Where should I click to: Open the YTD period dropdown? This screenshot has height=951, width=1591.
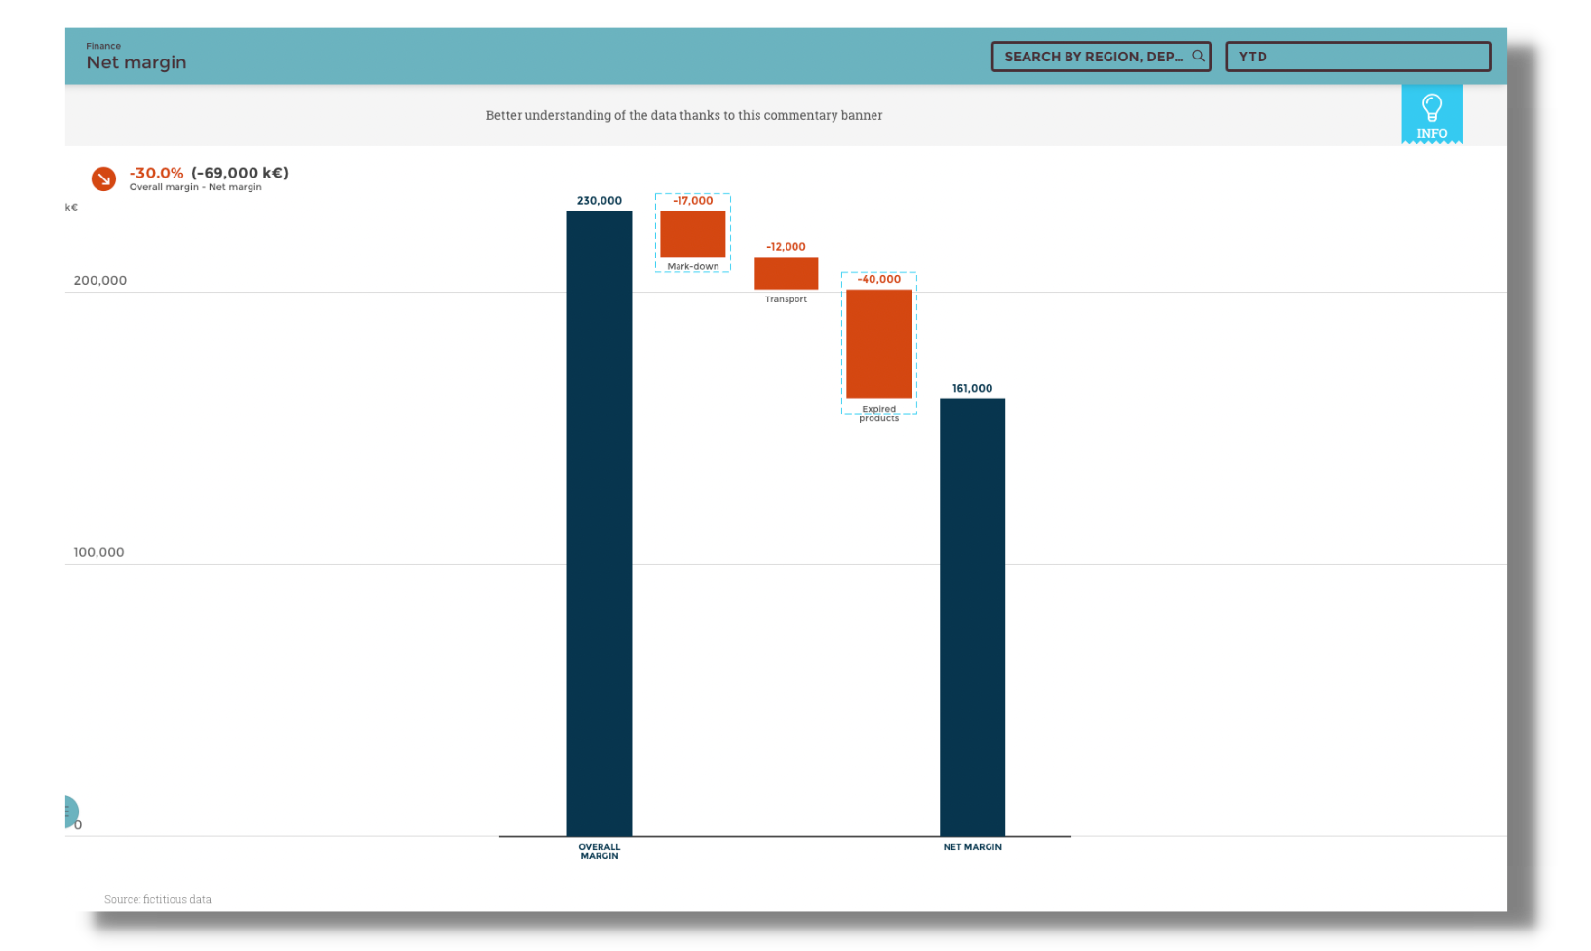1357,57
